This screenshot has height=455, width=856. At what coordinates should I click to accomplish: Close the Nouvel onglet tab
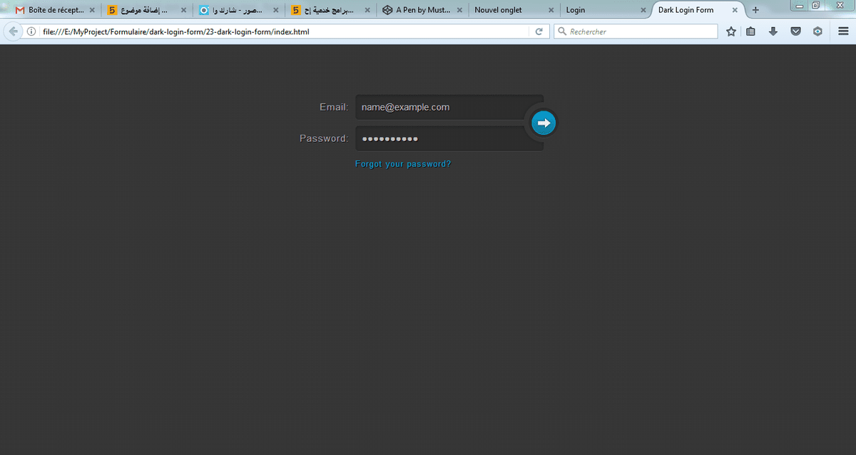551,11
